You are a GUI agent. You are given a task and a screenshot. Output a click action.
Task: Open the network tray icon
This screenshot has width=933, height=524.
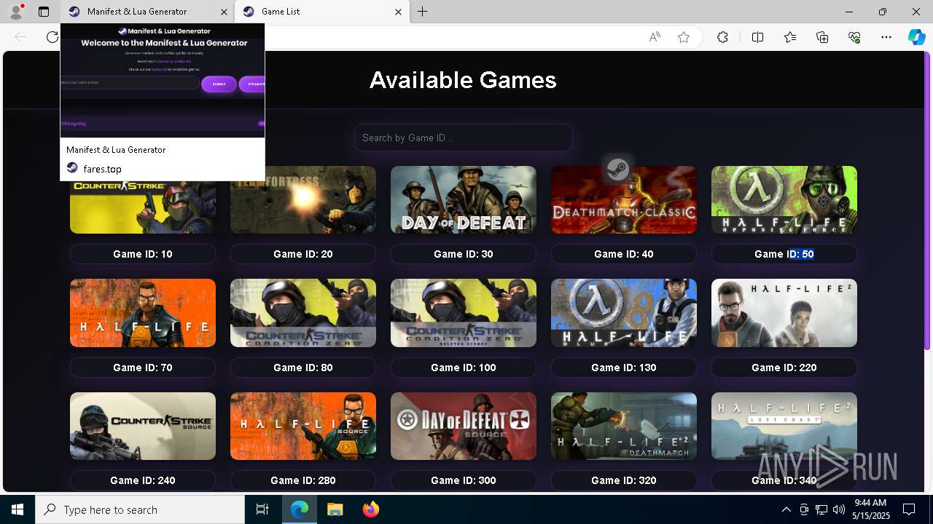[821, 509]
